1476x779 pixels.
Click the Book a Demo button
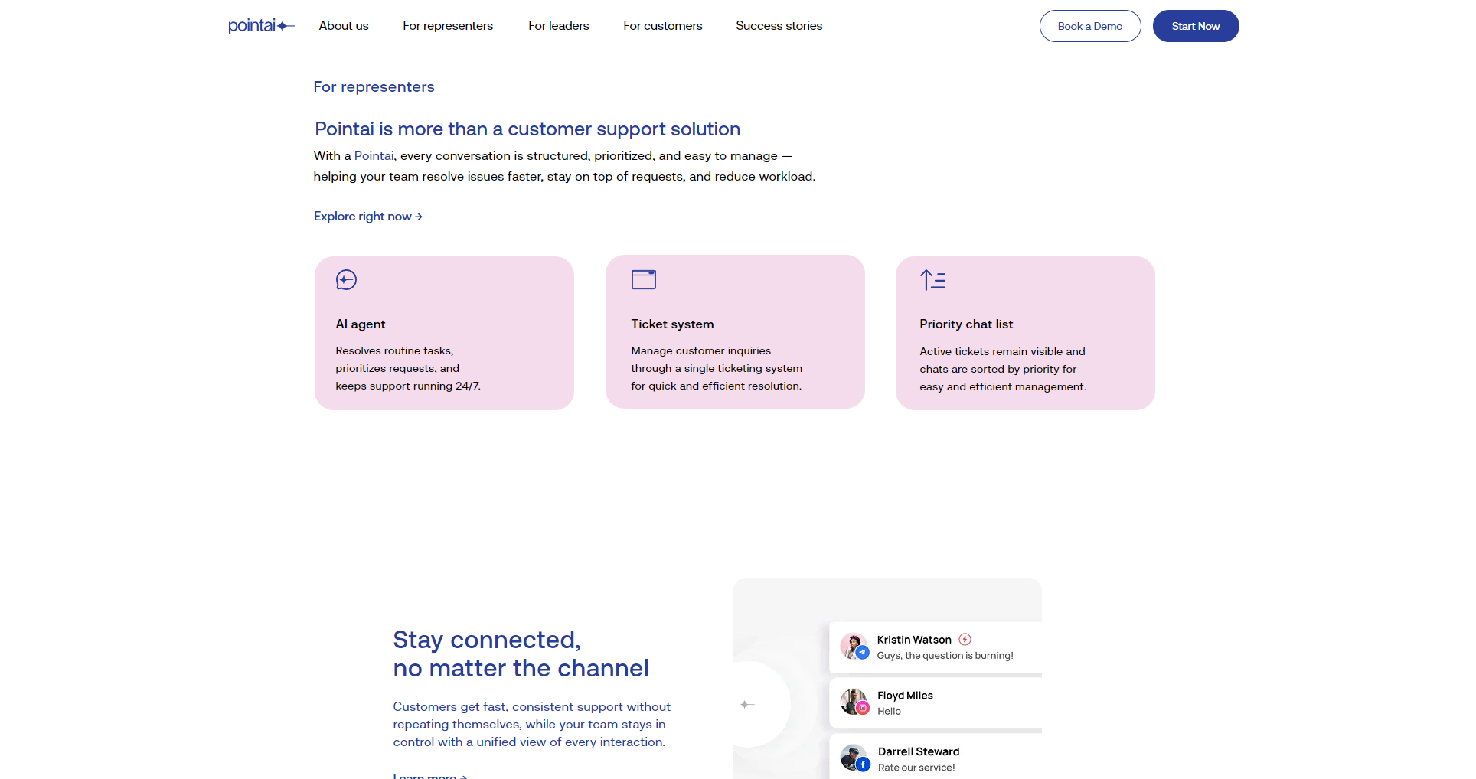coord(1089,26)
